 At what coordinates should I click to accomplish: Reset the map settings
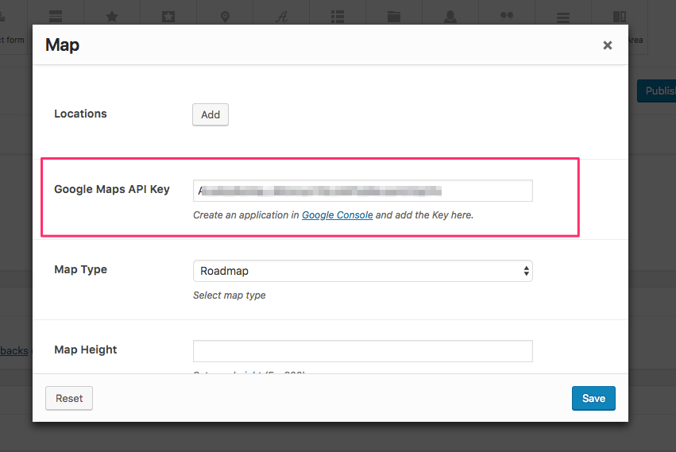click(x=69, y=398)
